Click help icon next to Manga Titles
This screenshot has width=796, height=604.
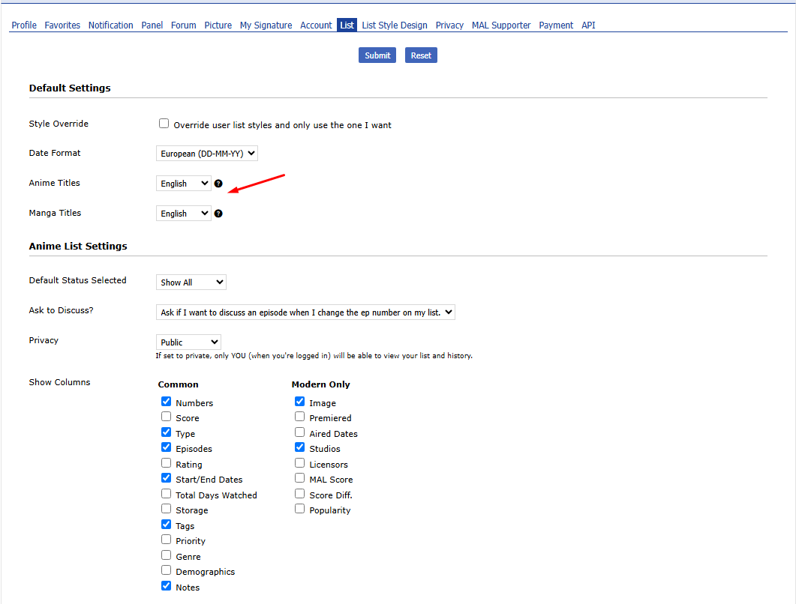tap(218, 214)
